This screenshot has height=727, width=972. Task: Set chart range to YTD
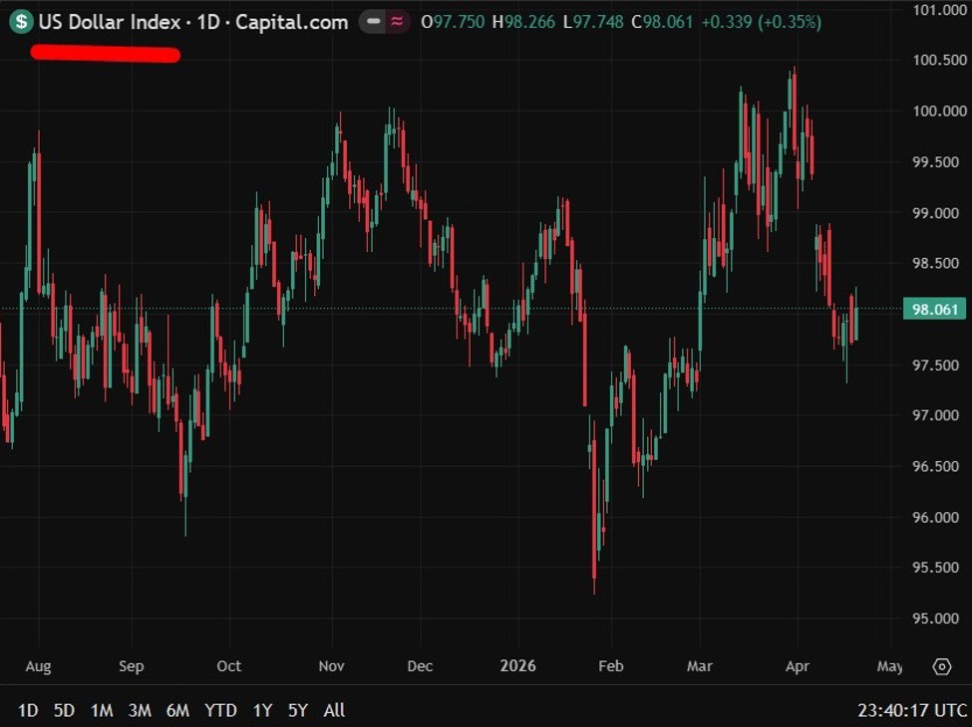tap(220, 710)
